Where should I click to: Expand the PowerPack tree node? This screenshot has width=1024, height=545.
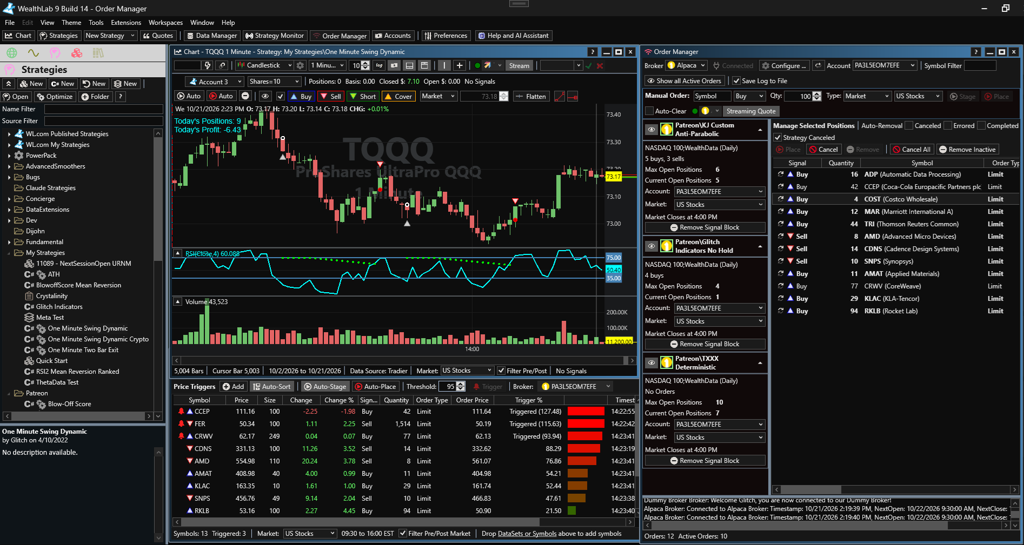point(9,156)
